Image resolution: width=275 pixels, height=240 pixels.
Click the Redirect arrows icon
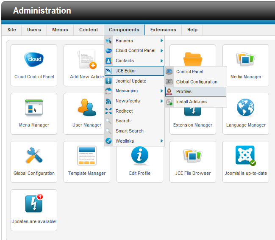(108, 111)
